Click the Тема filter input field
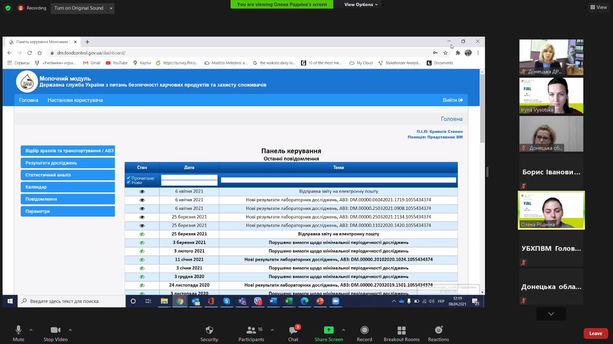Viewport: 613px width, 344px height. [x=338, y=180]
